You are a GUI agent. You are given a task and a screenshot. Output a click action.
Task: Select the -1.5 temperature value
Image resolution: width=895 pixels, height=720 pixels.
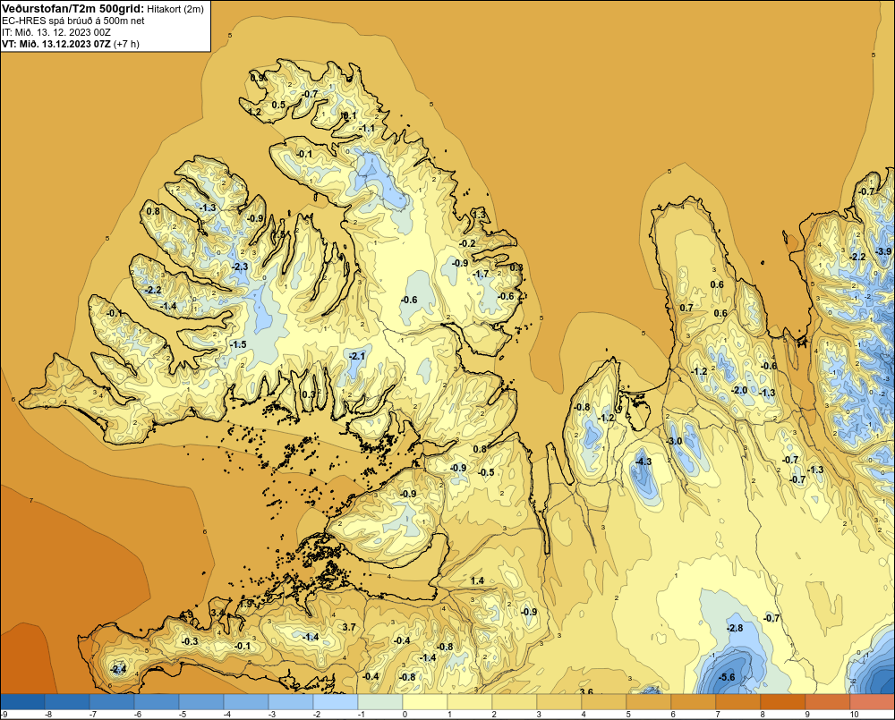(238, 344)
